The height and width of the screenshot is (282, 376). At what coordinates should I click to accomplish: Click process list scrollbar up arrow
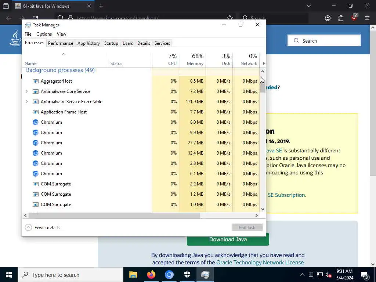click(263, 71)
